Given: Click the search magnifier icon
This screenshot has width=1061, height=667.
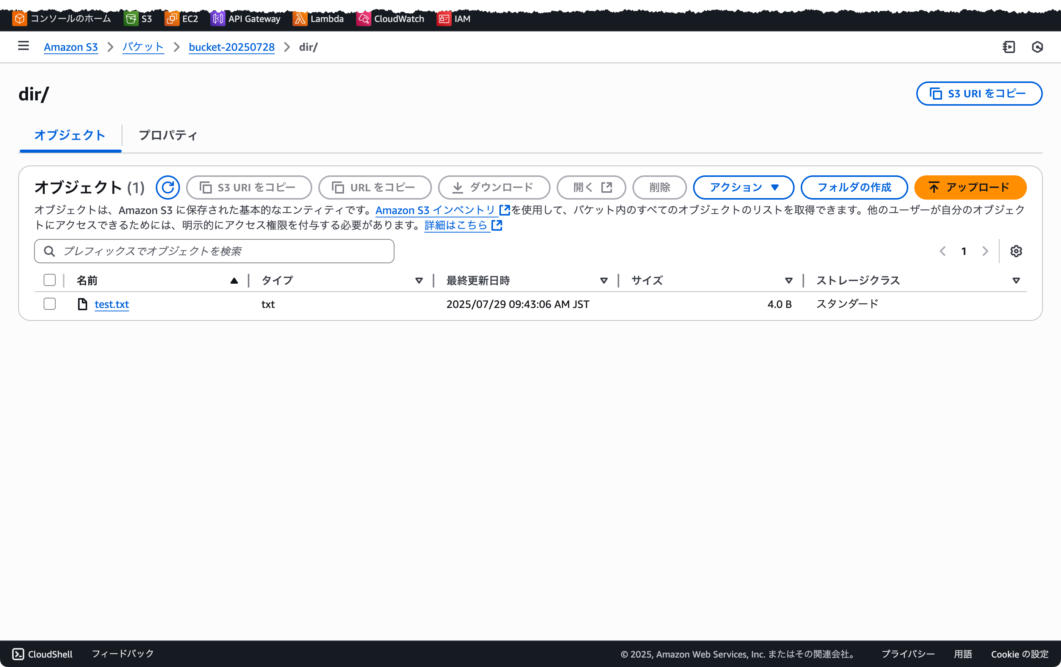Looking at the screenshot, I should [49, 251].
